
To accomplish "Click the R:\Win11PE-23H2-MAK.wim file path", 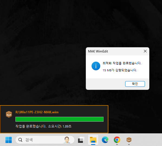I will (x=37, y=112).
